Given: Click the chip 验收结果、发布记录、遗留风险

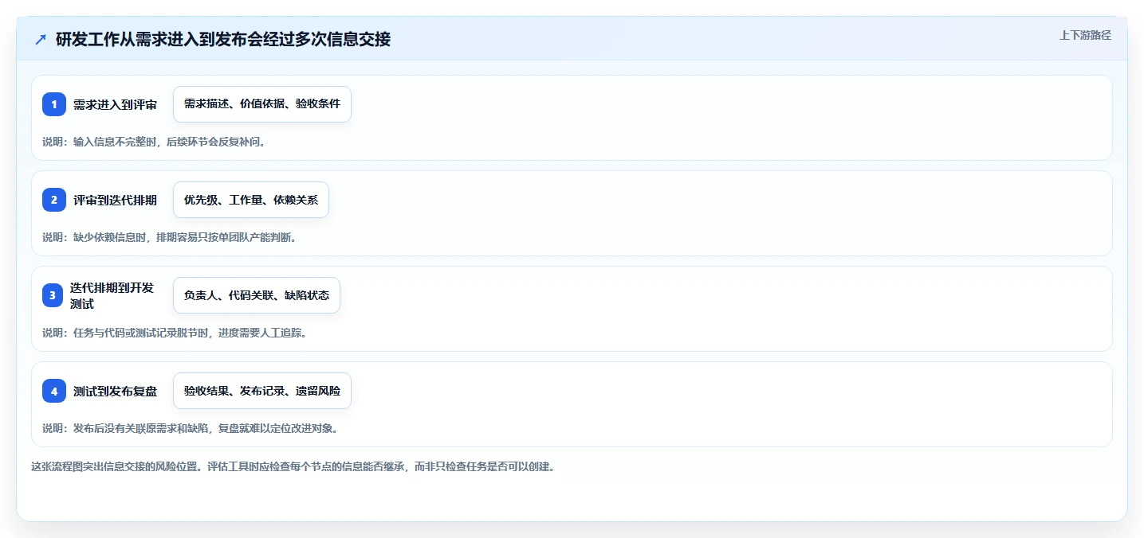Looking at the screenshot, I should coord(262,391).
